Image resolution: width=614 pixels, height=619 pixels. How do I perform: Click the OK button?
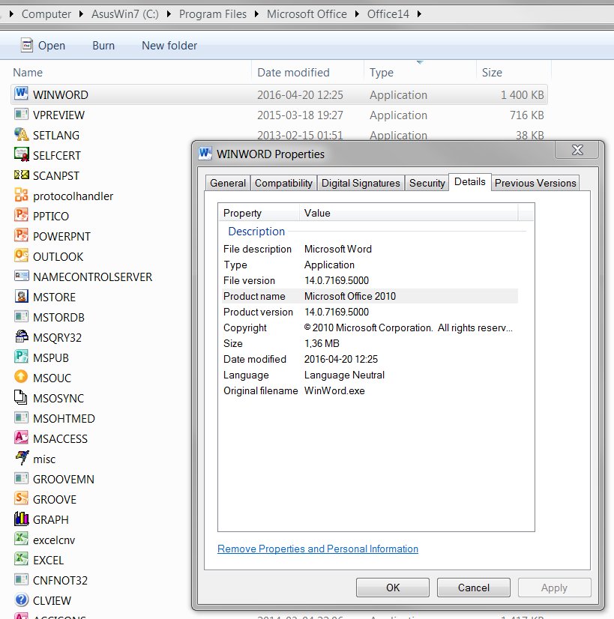tap(393, 588)
